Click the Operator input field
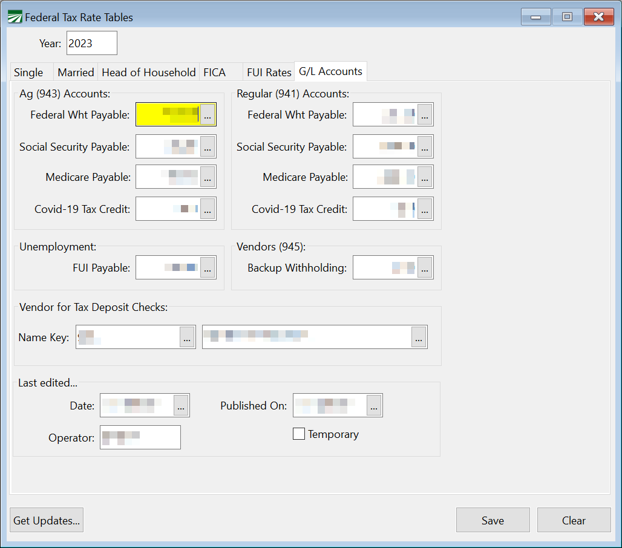Image resolution: width=622 pixels, height=548 pixels. (140, 437)
